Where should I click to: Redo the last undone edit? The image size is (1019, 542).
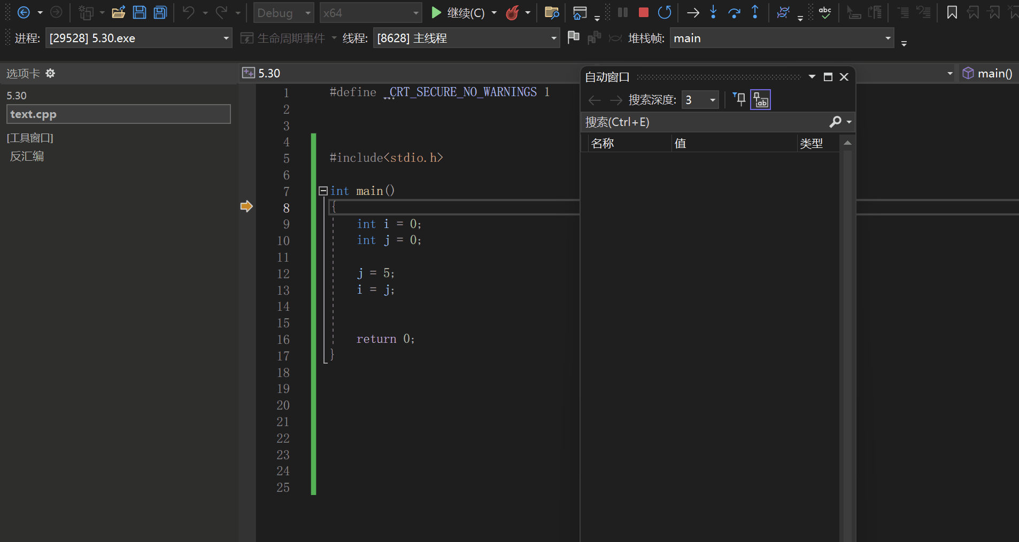pos(221,12)
